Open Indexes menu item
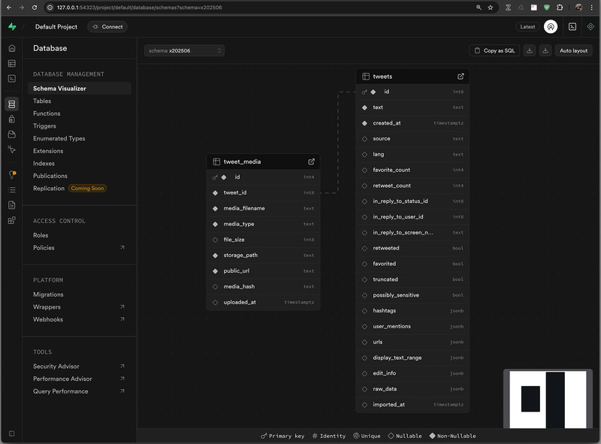 (44, 163)
